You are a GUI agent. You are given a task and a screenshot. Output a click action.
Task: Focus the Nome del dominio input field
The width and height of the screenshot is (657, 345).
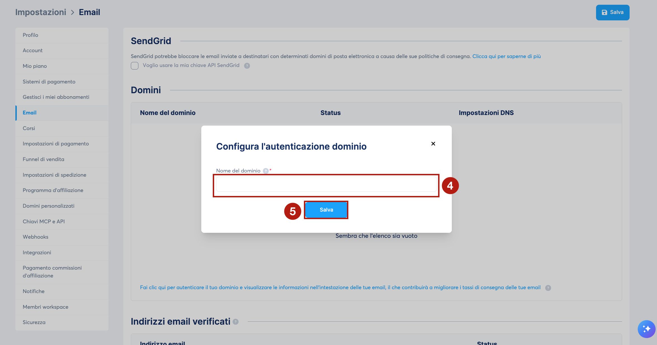[326, 184]
